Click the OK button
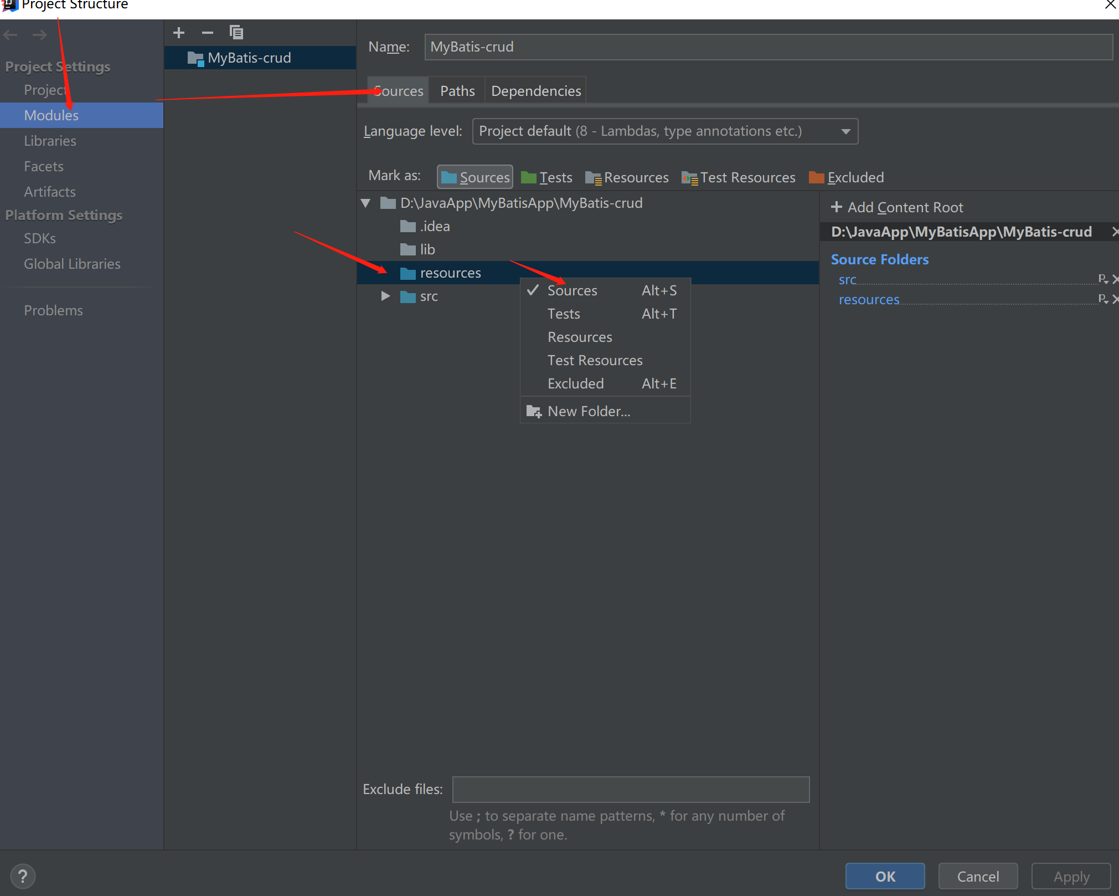The image size is (1119, 896). coord(884,876)
